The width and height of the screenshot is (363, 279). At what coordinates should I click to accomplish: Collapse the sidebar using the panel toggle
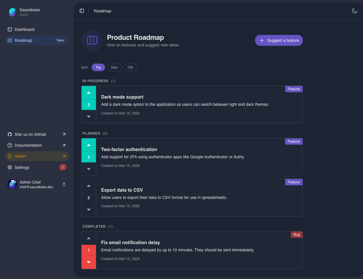(x=82, y=11)
